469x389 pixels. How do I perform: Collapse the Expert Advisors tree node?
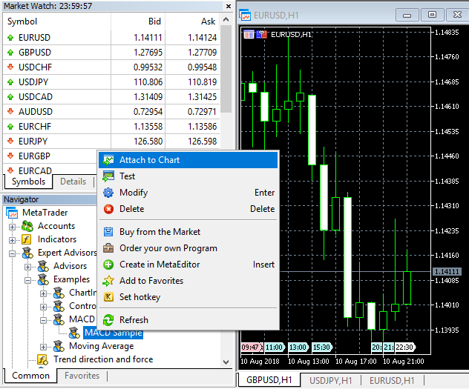coord(12,253)
